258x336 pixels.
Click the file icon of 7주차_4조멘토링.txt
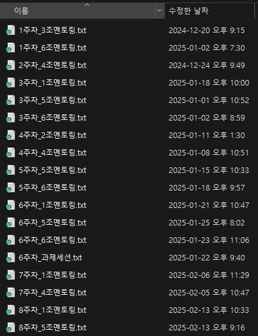(x=11, y=292)
